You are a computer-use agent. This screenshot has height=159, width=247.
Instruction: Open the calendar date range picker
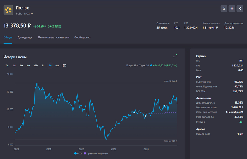tap(65, 65)
